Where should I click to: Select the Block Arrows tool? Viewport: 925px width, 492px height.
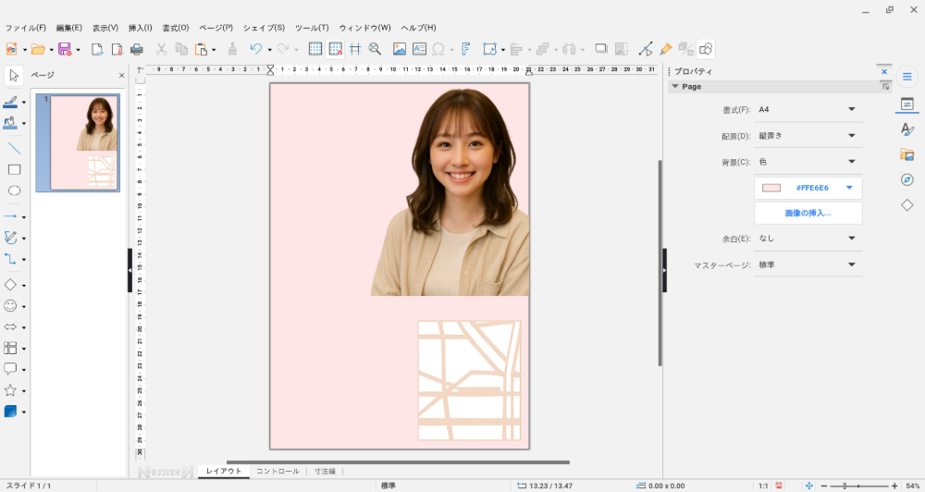point(10,326)
